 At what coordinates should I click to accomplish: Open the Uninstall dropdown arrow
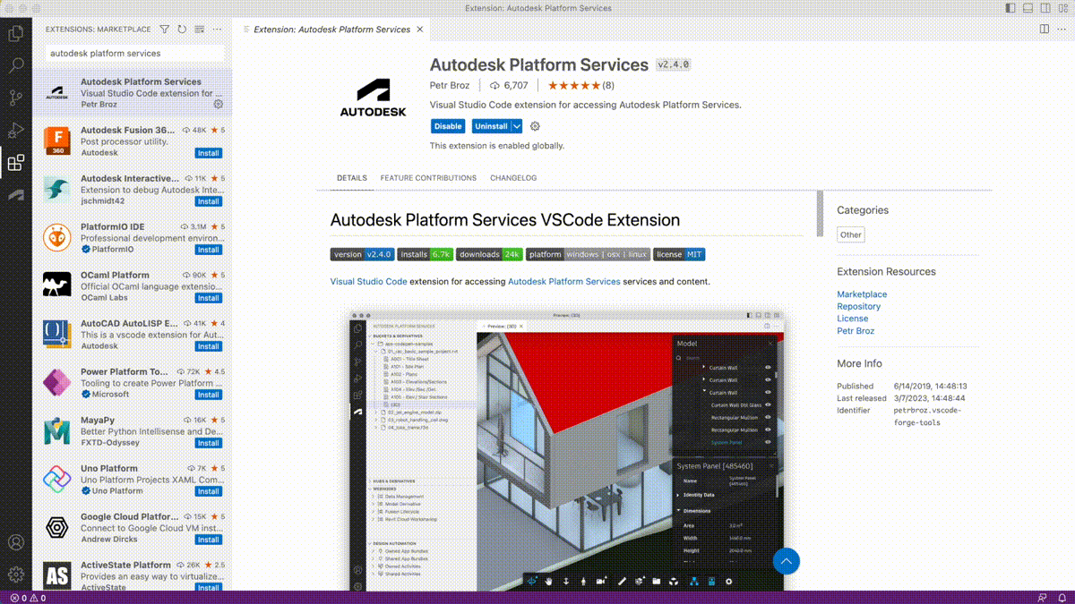click(x=517, y=126)
